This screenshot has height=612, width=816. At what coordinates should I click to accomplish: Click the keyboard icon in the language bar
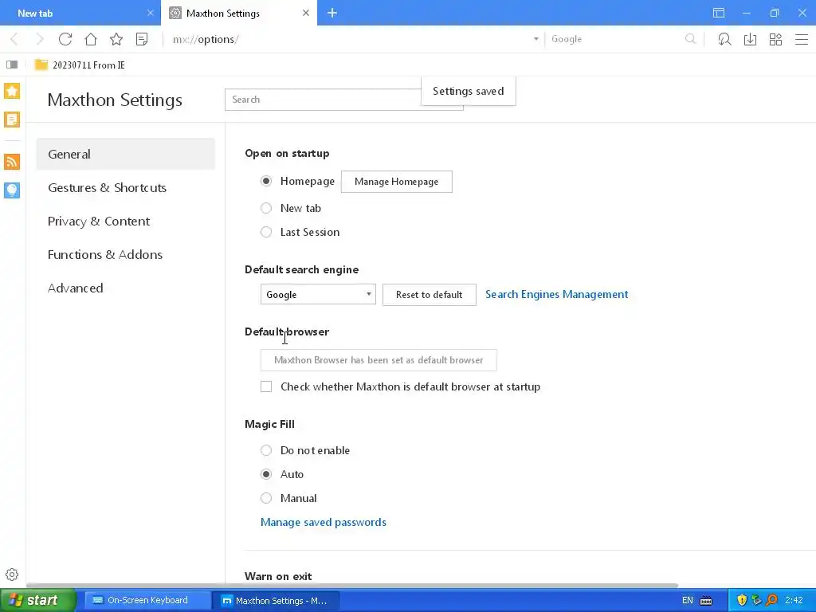(x=706, y=601)
